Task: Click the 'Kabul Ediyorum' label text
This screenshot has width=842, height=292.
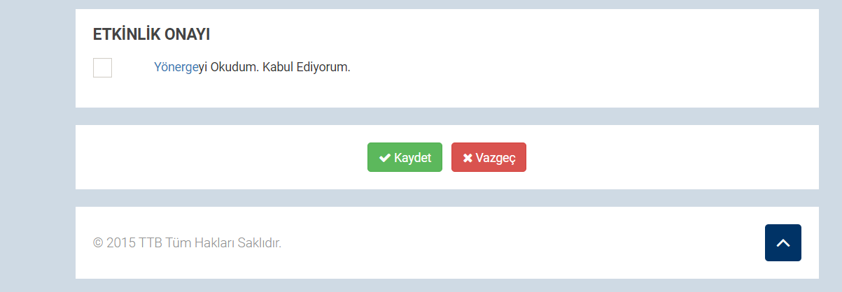Action: (x=306, y=68)
